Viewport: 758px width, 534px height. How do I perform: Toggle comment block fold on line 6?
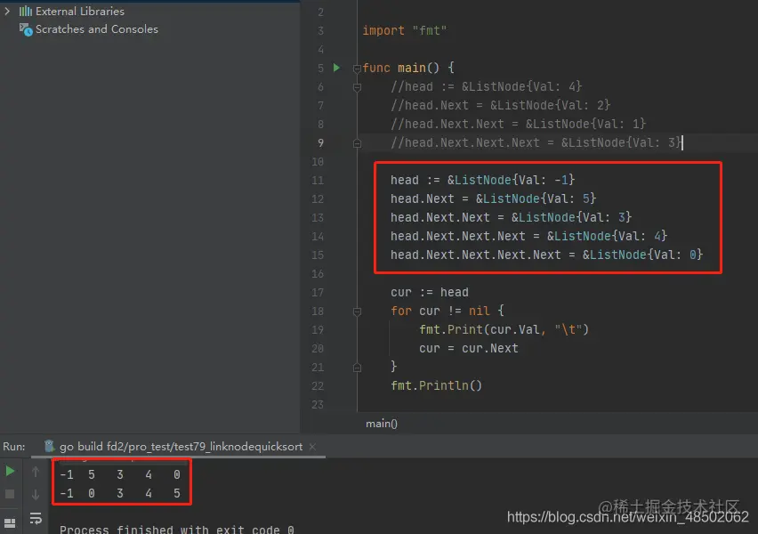[x=357, y=87]
